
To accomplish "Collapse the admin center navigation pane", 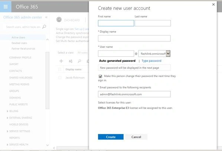I will coord(46,17).
